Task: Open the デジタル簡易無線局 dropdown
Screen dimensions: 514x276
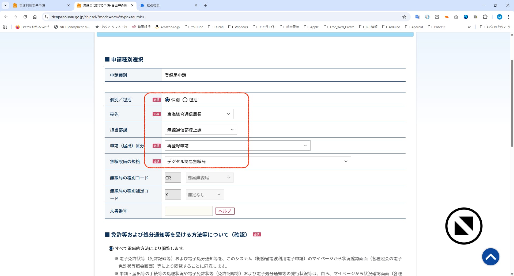Action: point(258,161)
